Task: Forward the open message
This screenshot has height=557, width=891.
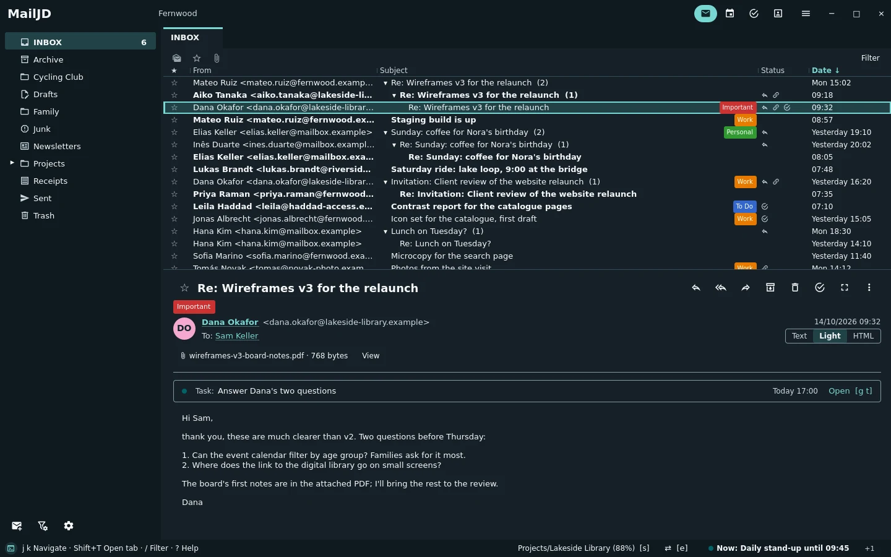Action: (746, 288)
